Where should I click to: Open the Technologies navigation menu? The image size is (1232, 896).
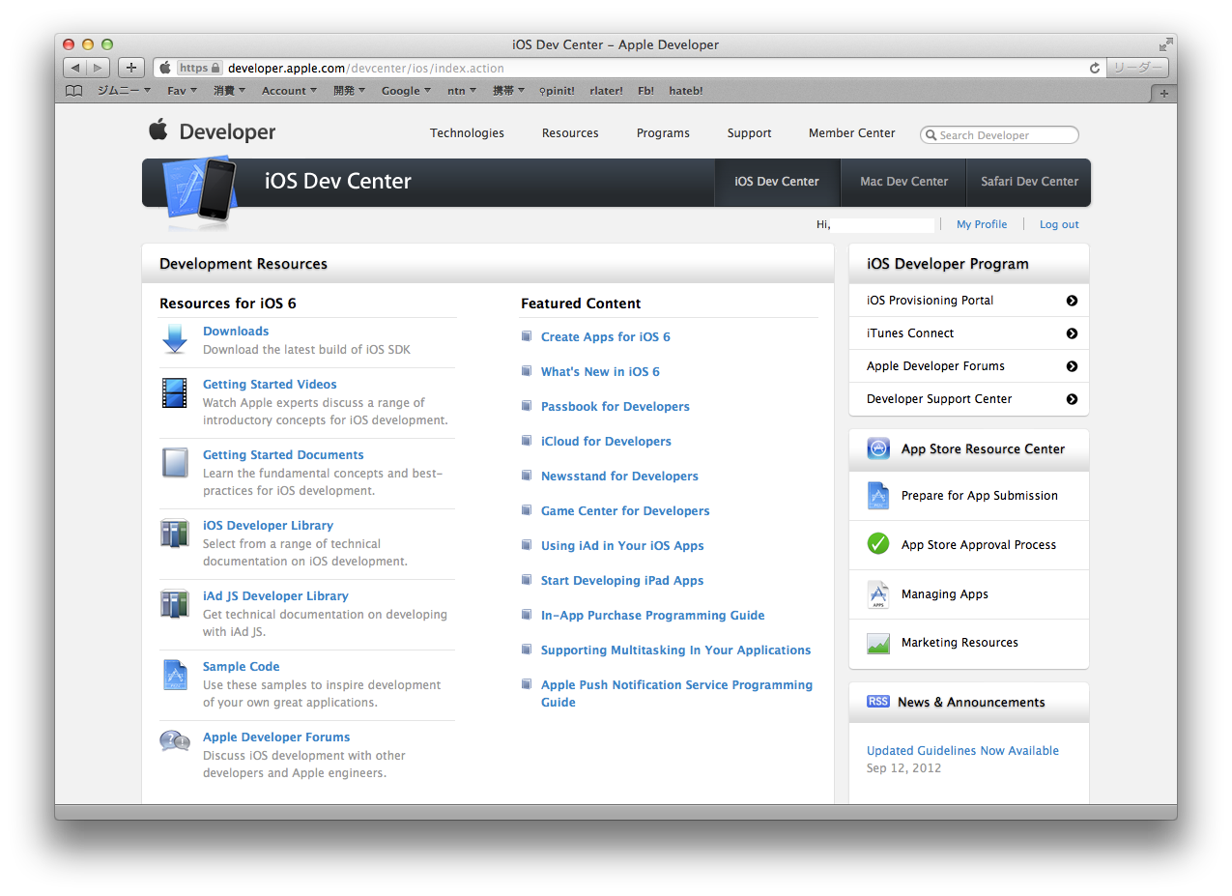(467, 133)
